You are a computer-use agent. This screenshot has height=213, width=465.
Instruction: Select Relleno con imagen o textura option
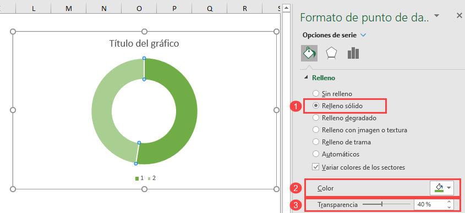[x=316, y=130]
